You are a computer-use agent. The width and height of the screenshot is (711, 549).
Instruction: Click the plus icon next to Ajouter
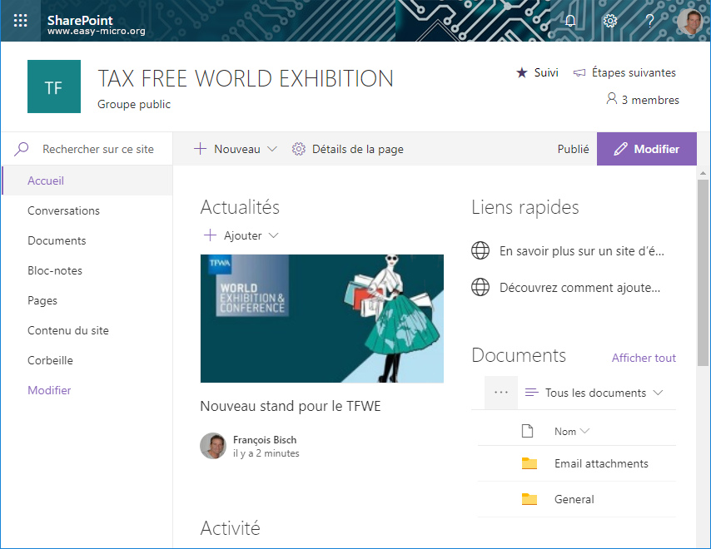210,235
